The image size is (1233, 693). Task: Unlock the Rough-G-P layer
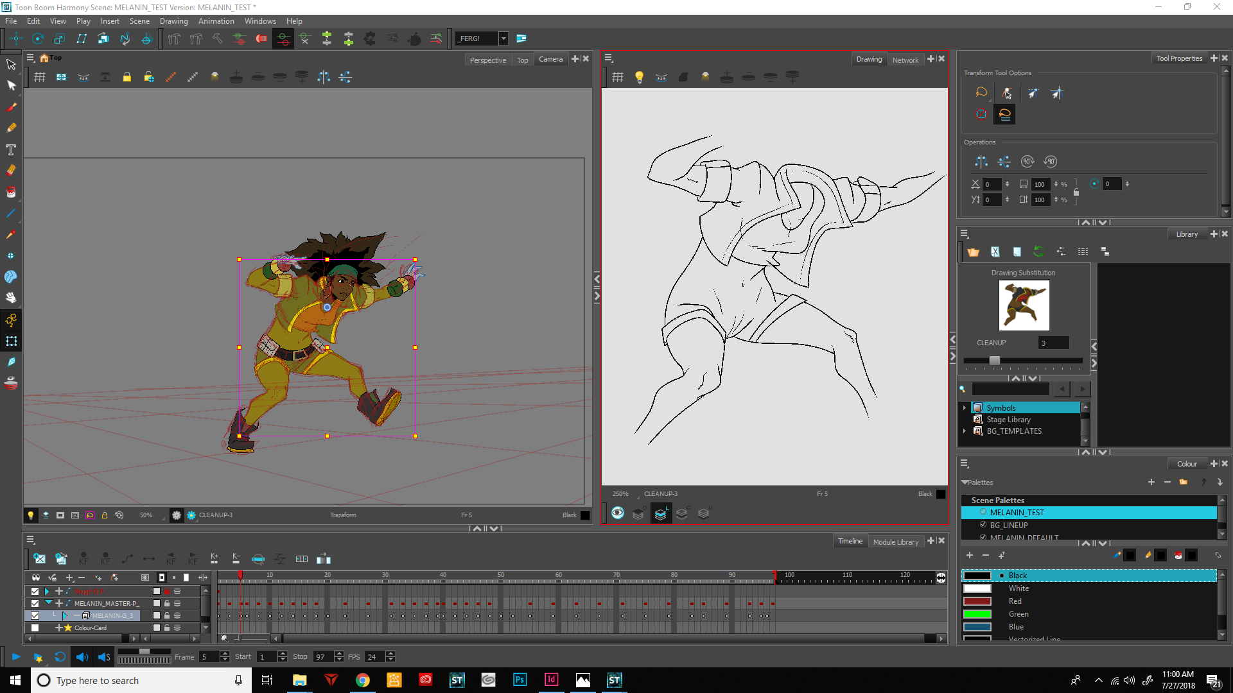[x=167, y=591]
